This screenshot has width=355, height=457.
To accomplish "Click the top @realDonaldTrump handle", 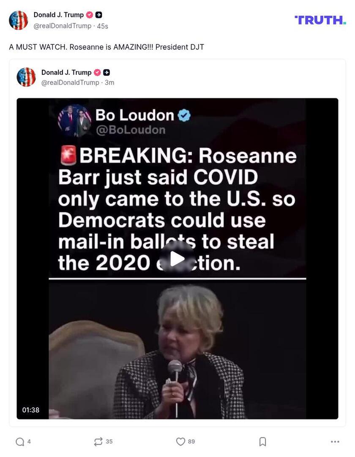I will point(63,26).
